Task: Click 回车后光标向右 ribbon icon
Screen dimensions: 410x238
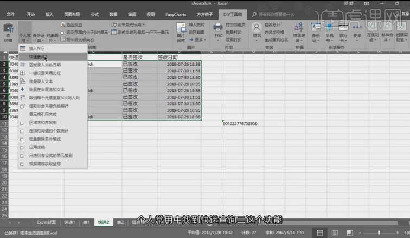Action: click(x=63, y=40)
